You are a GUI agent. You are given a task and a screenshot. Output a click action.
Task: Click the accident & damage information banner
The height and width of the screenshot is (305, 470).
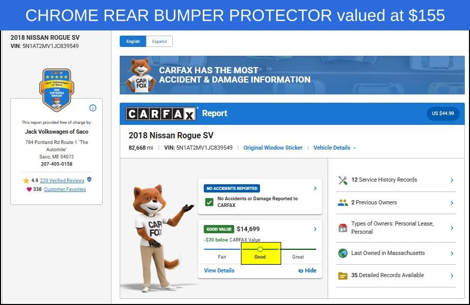pyautogui.click(x=292, y=75)
